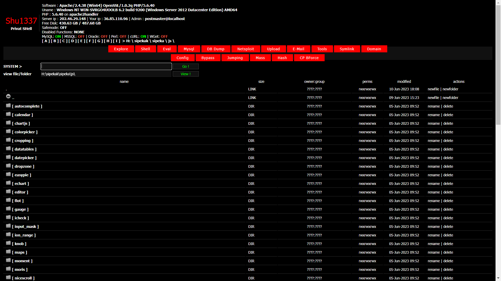Open the DB Dump menu

coord(216,49)
